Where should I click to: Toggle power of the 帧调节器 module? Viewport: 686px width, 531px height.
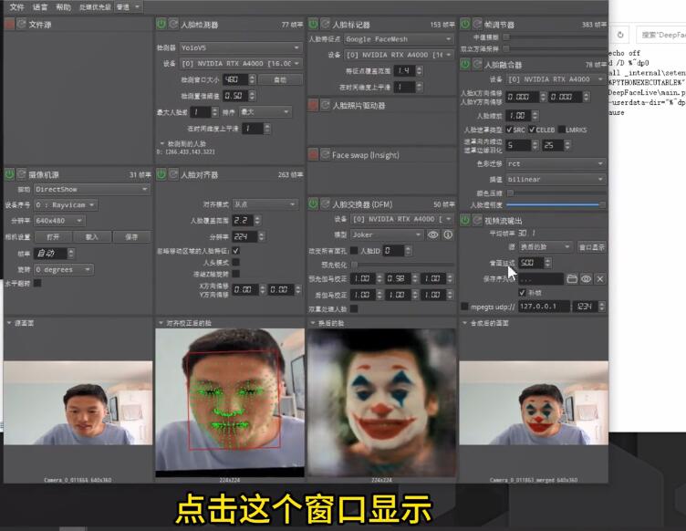click(465, 24)
